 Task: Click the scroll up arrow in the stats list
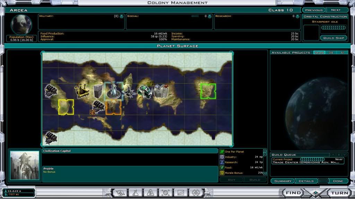[265, 151]
